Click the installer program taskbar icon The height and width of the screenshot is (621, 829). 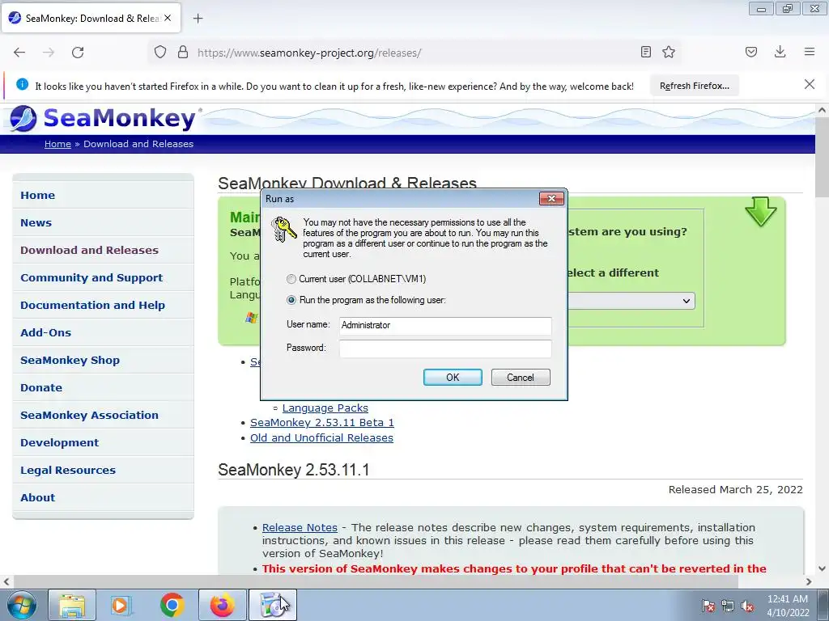[273, 606]
